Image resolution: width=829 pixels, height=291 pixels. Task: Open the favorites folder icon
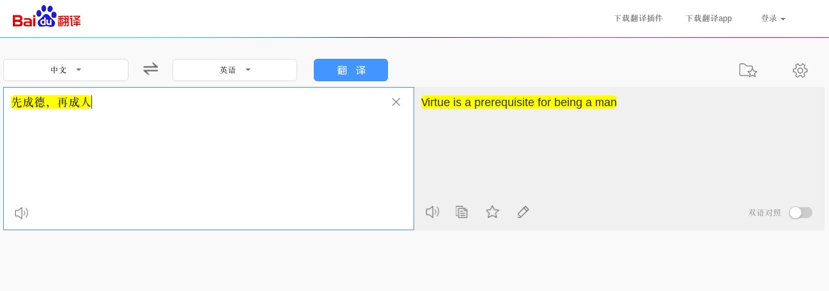pyautogui.click(x=748, y=70)
